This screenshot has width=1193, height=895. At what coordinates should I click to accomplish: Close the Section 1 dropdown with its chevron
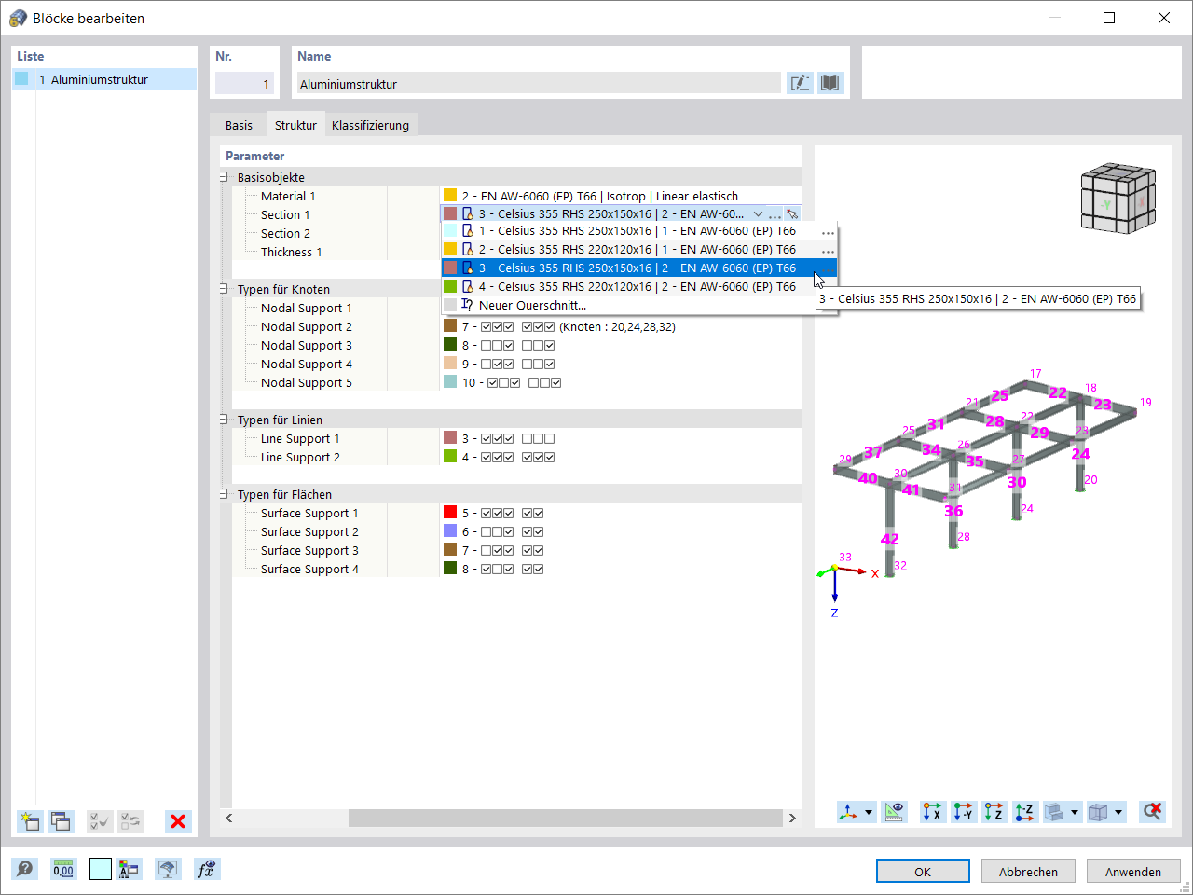coord(758,214)
